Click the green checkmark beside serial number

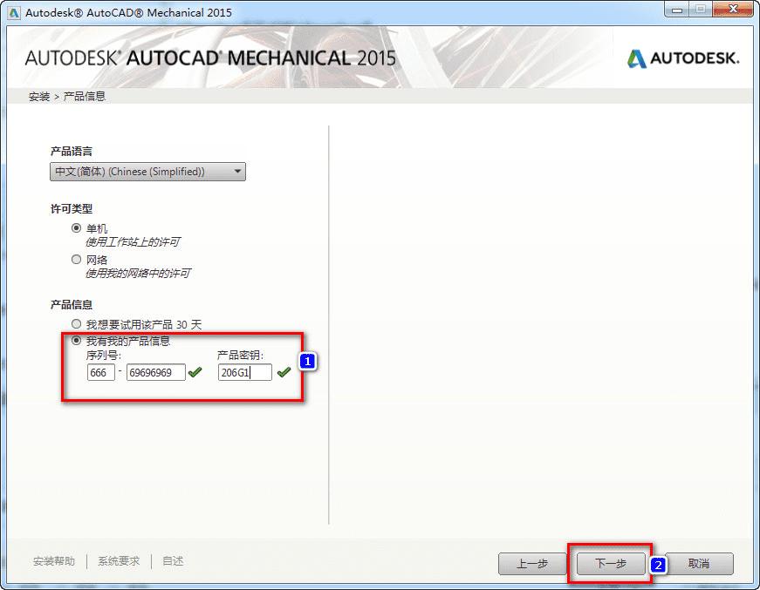195,372
